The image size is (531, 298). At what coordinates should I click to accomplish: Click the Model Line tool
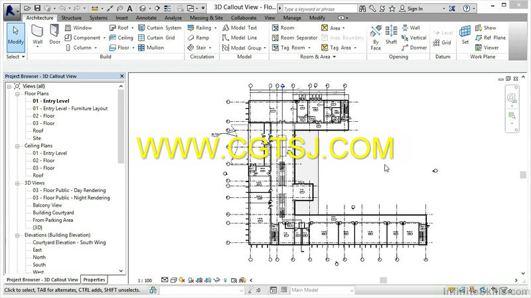pos(240,38)
